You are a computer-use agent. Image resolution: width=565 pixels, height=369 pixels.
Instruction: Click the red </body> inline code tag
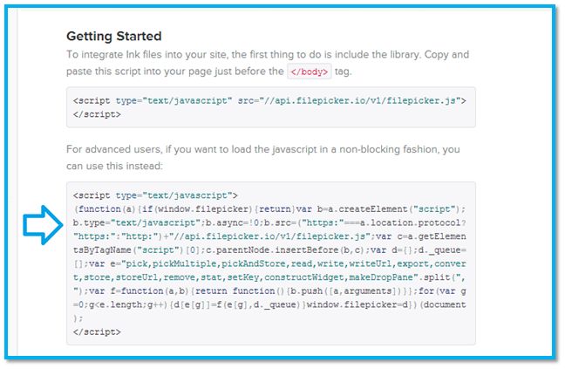coord(307,72)
